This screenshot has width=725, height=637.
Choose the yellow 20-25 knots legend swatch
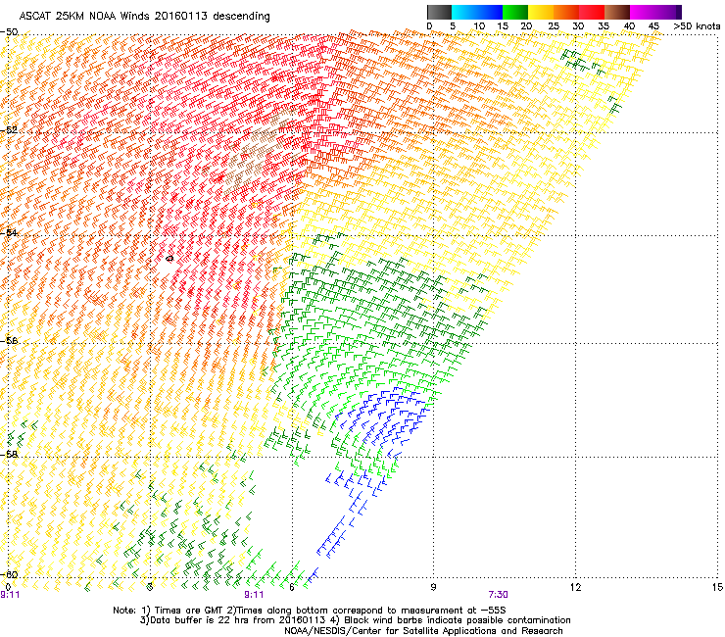pos(541,12)
